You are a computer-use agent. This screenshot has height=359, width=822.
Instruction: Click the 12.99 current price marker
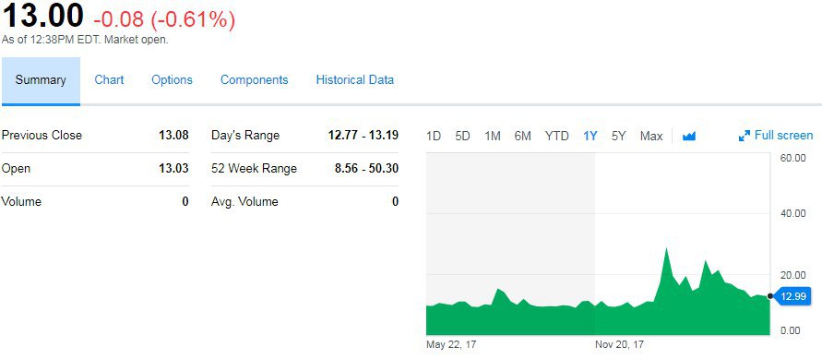point(792,296)
